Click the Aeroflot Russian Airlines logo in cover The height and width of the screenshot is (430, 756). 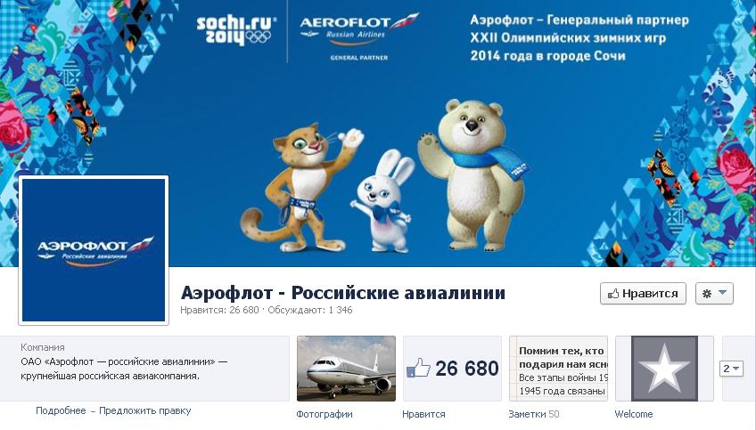click(x=358, y=37)
